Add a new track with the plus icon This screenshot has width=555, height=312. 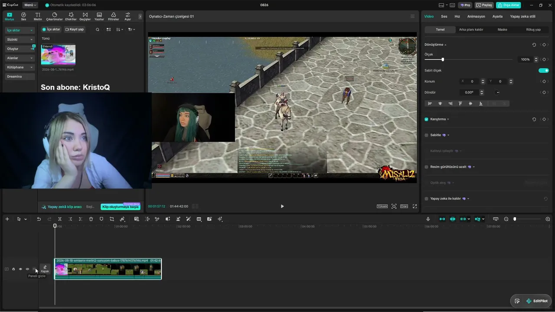7,219
